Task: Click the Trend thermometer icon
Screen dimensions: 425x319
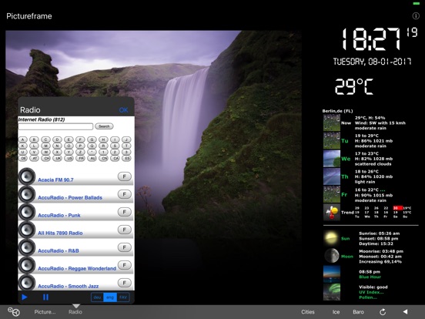Action: [332, 212]
